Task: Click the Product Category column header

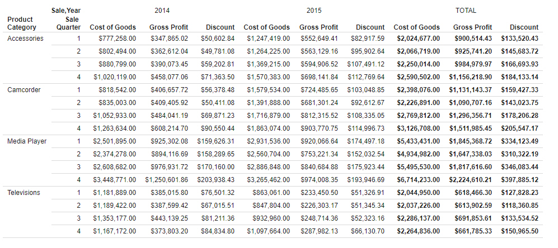Action: 22,23
